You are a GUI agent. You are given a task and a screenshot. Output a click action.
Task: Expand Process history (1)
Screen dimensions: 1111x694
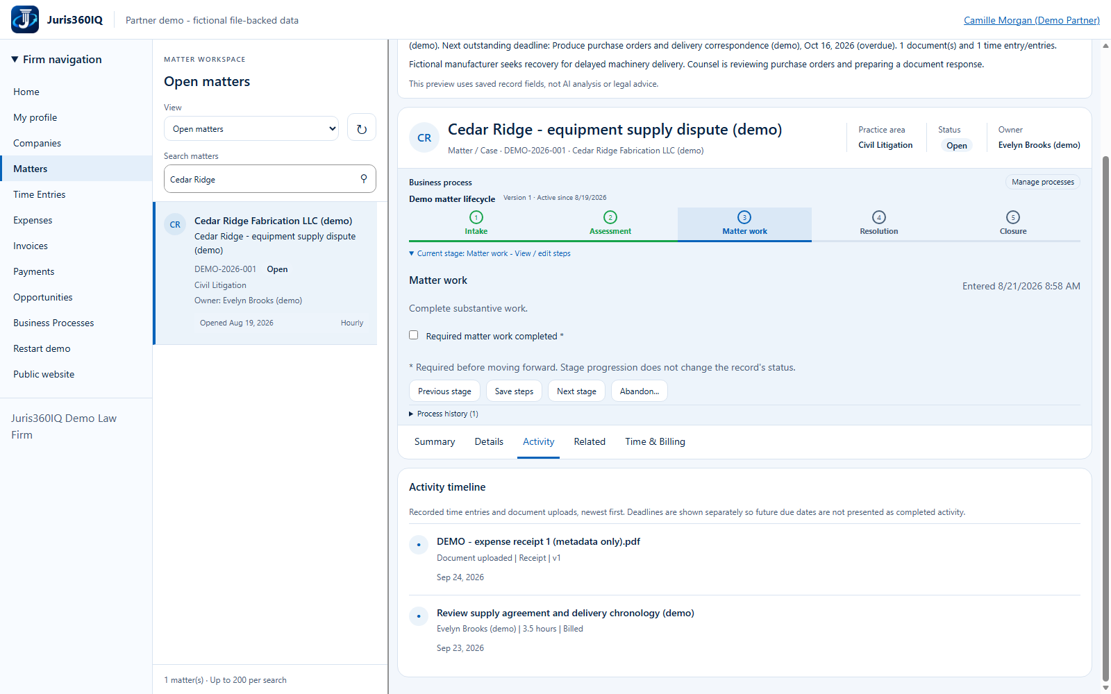(443, 414)
